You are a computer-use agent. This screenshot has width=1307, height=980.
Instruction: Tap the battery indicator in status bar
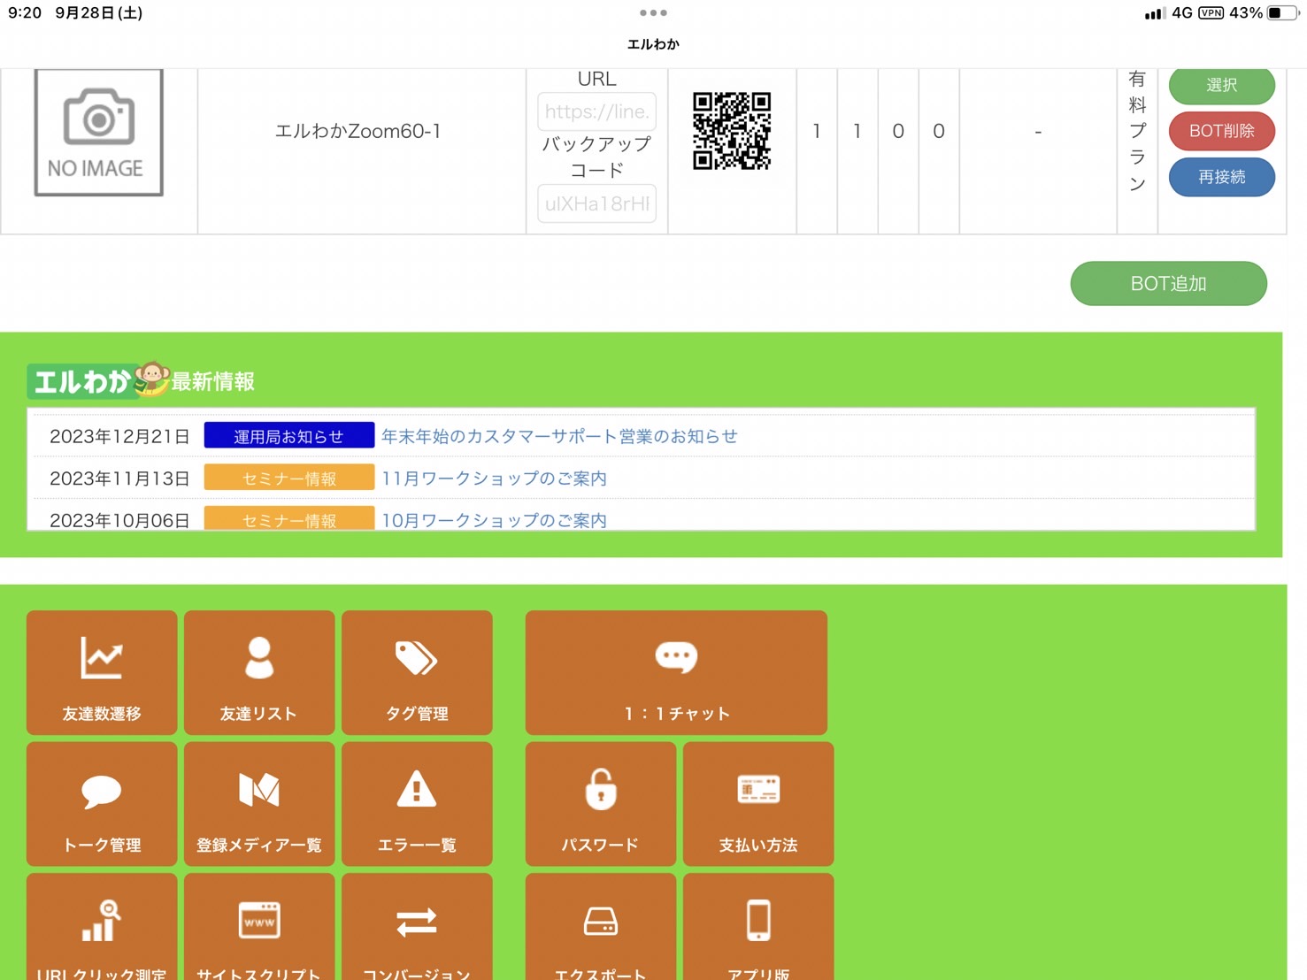pos(1284,12)
